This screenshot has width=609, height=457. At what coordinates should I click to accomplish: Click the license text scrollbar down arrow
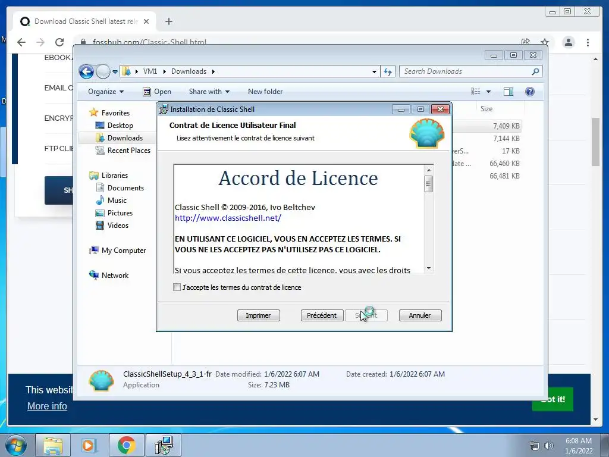tap(429, 268)
